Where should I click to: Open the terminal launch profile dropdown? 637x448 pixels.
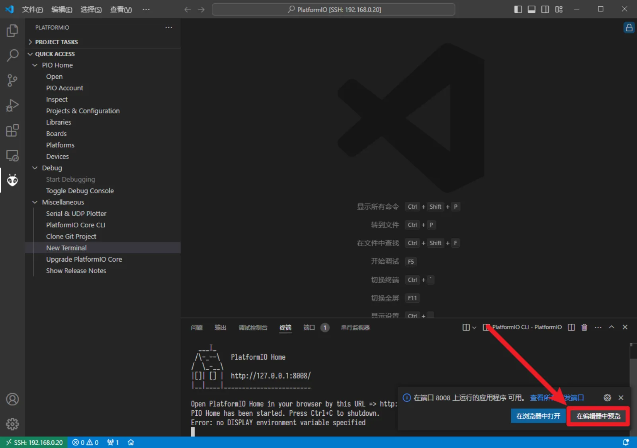pyautogui.click(x=474, y=327)
